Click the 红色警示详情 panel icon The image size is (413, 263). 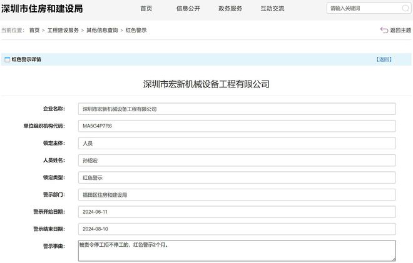(8, 60)
